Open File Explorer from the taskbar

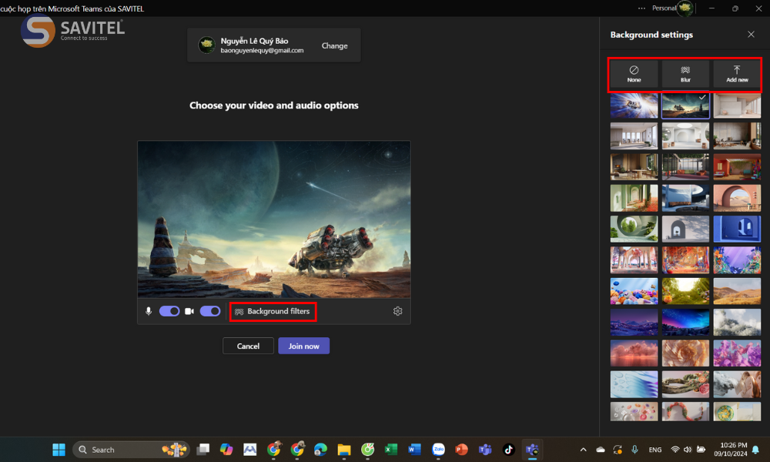point(343,449)
